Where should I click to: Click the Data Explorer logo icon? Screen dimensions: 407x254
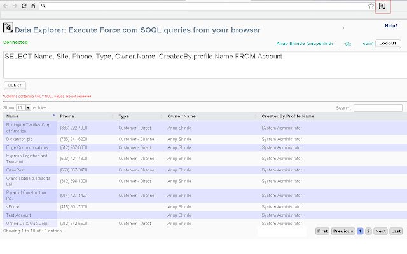[8, 27]
